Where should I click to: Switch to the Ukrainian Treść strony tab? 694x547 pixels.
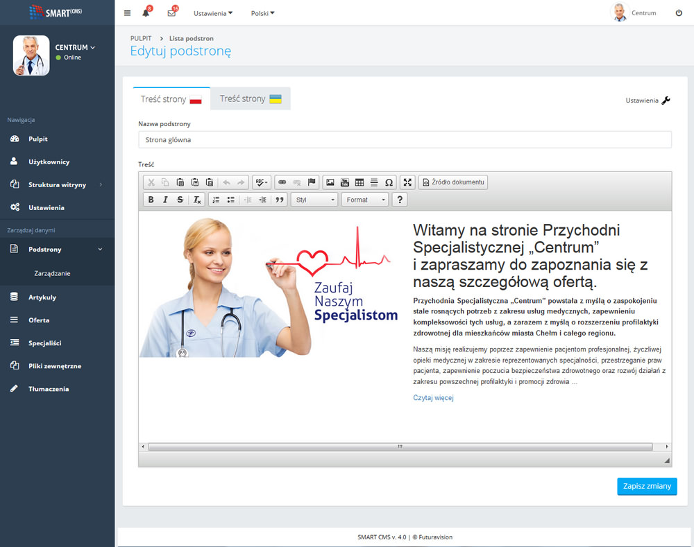click(x=251, y=99)
